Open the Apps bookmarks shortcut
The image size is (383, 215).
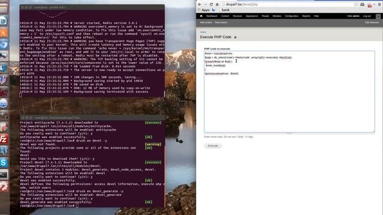(x=203, y=10)
